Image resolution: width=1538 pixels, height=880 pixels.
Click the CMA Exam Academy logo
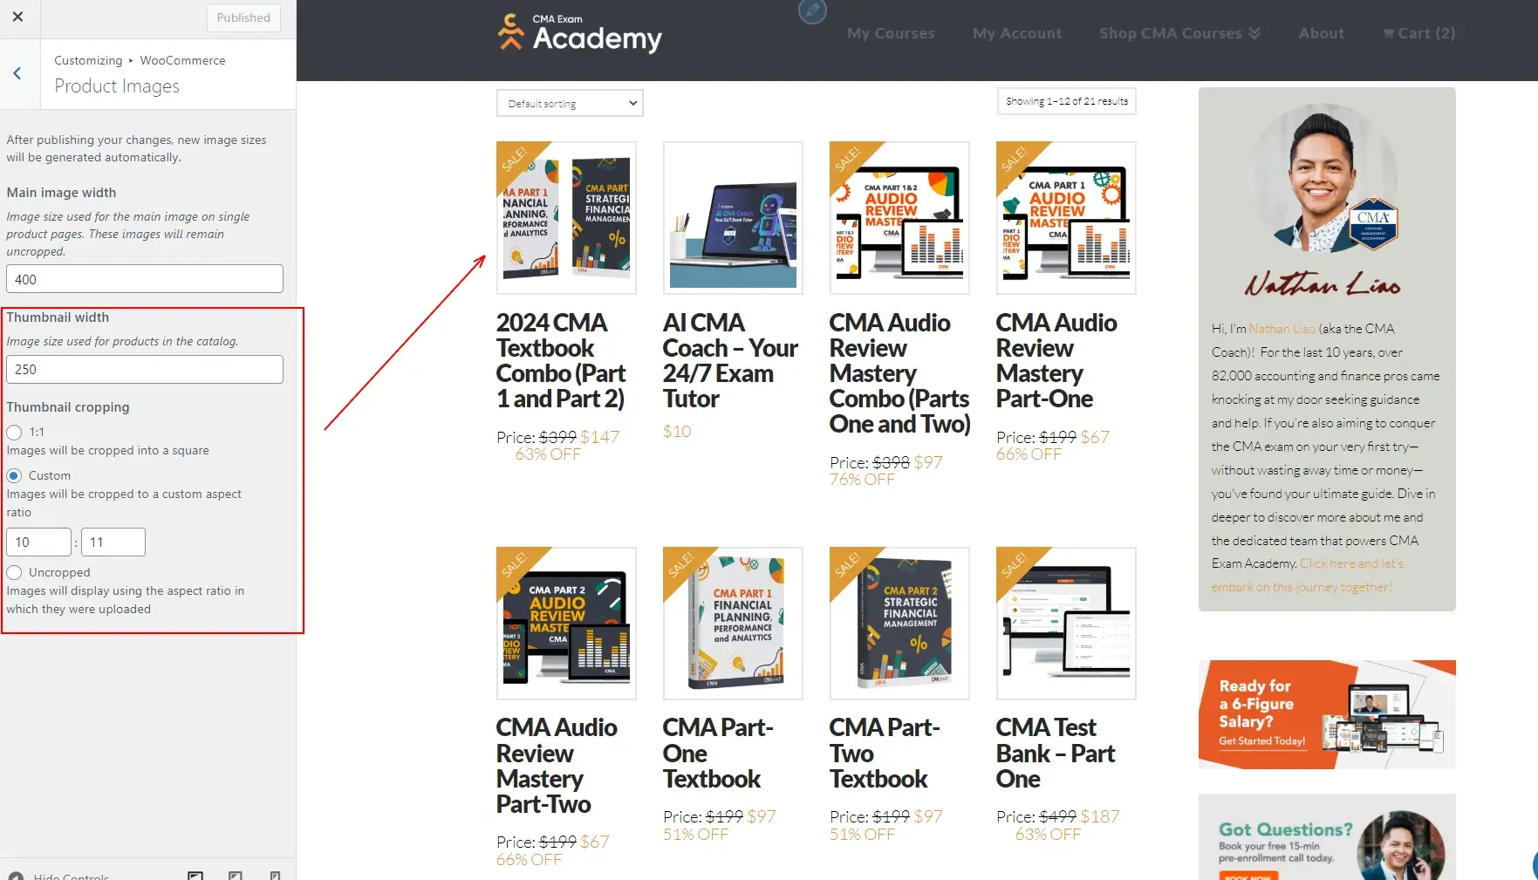(x=578, y=33)
